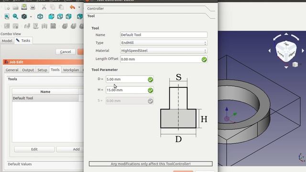This screenshot has height=172, width=306.
Task: Click the Paste clipboard icon
Action: tap(61, 7)
